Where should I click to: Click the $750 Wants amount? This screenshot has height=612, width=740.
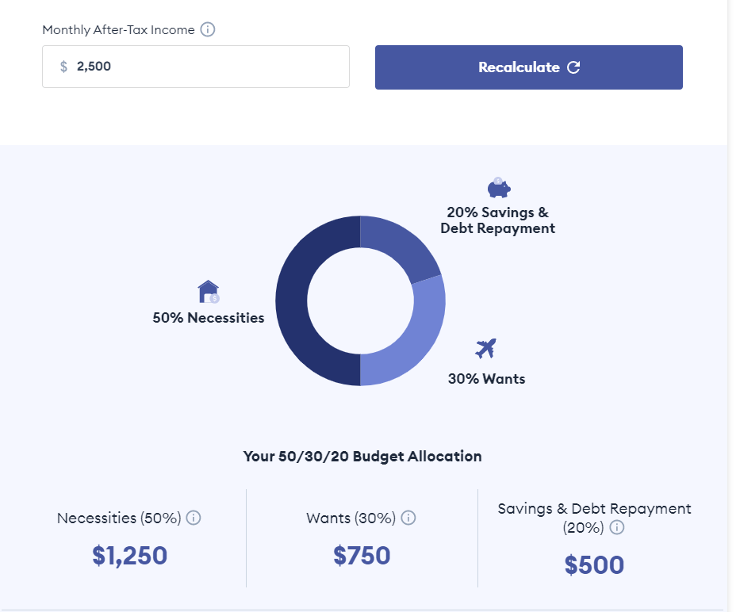pos(362,556)
